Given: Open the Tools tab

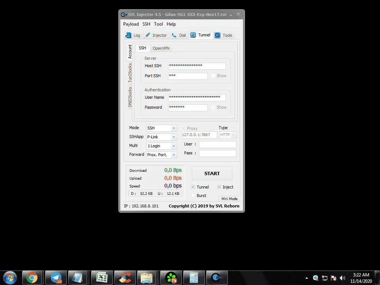Looking at the screenshot, I should click(223, 35).
